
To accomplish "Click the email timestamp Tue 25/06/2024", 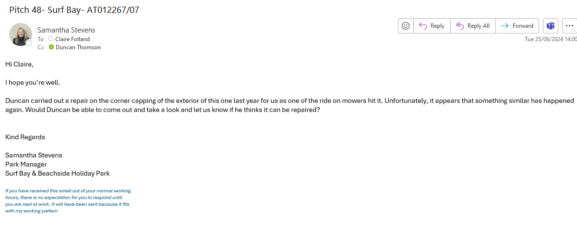I will pos(551,39).
